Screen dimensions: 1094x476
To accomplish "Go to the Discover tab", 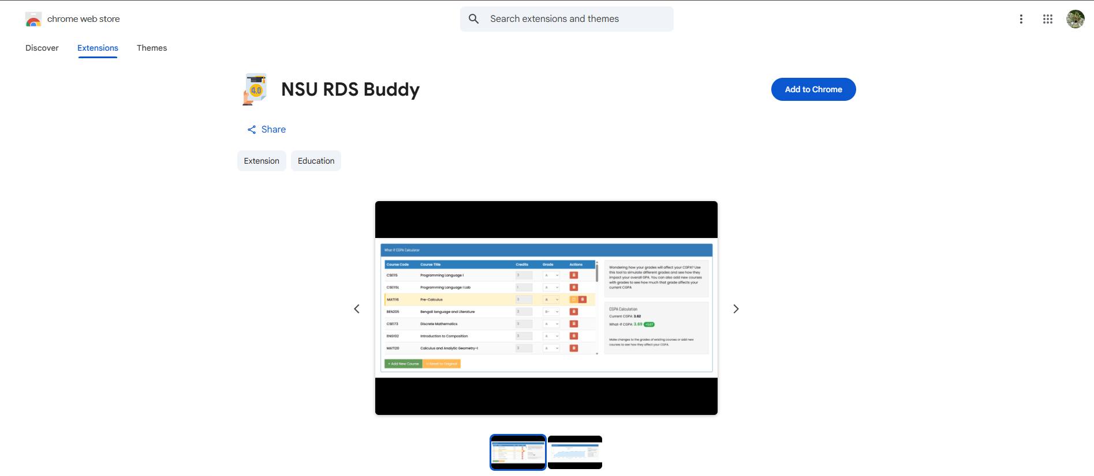I will [42, 48].
